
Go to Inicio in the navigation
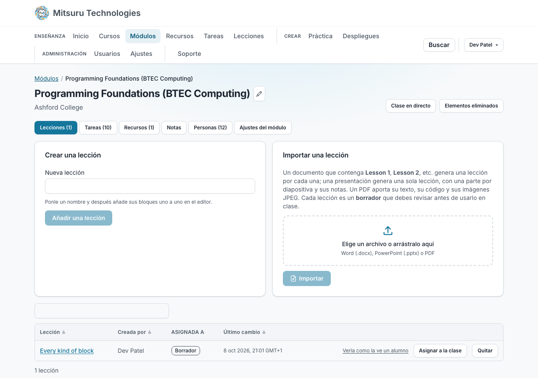(81, 36)
